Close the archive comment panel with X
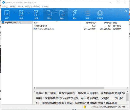 coord(34,92)
